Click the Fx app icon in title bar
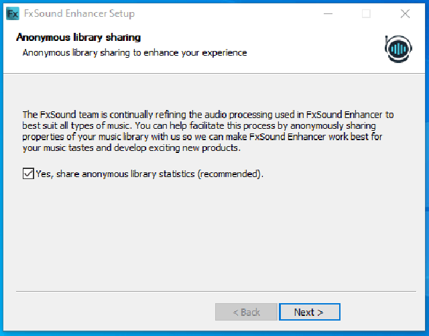The height and width of the screenshot is (336, 429). pos(12,13)
